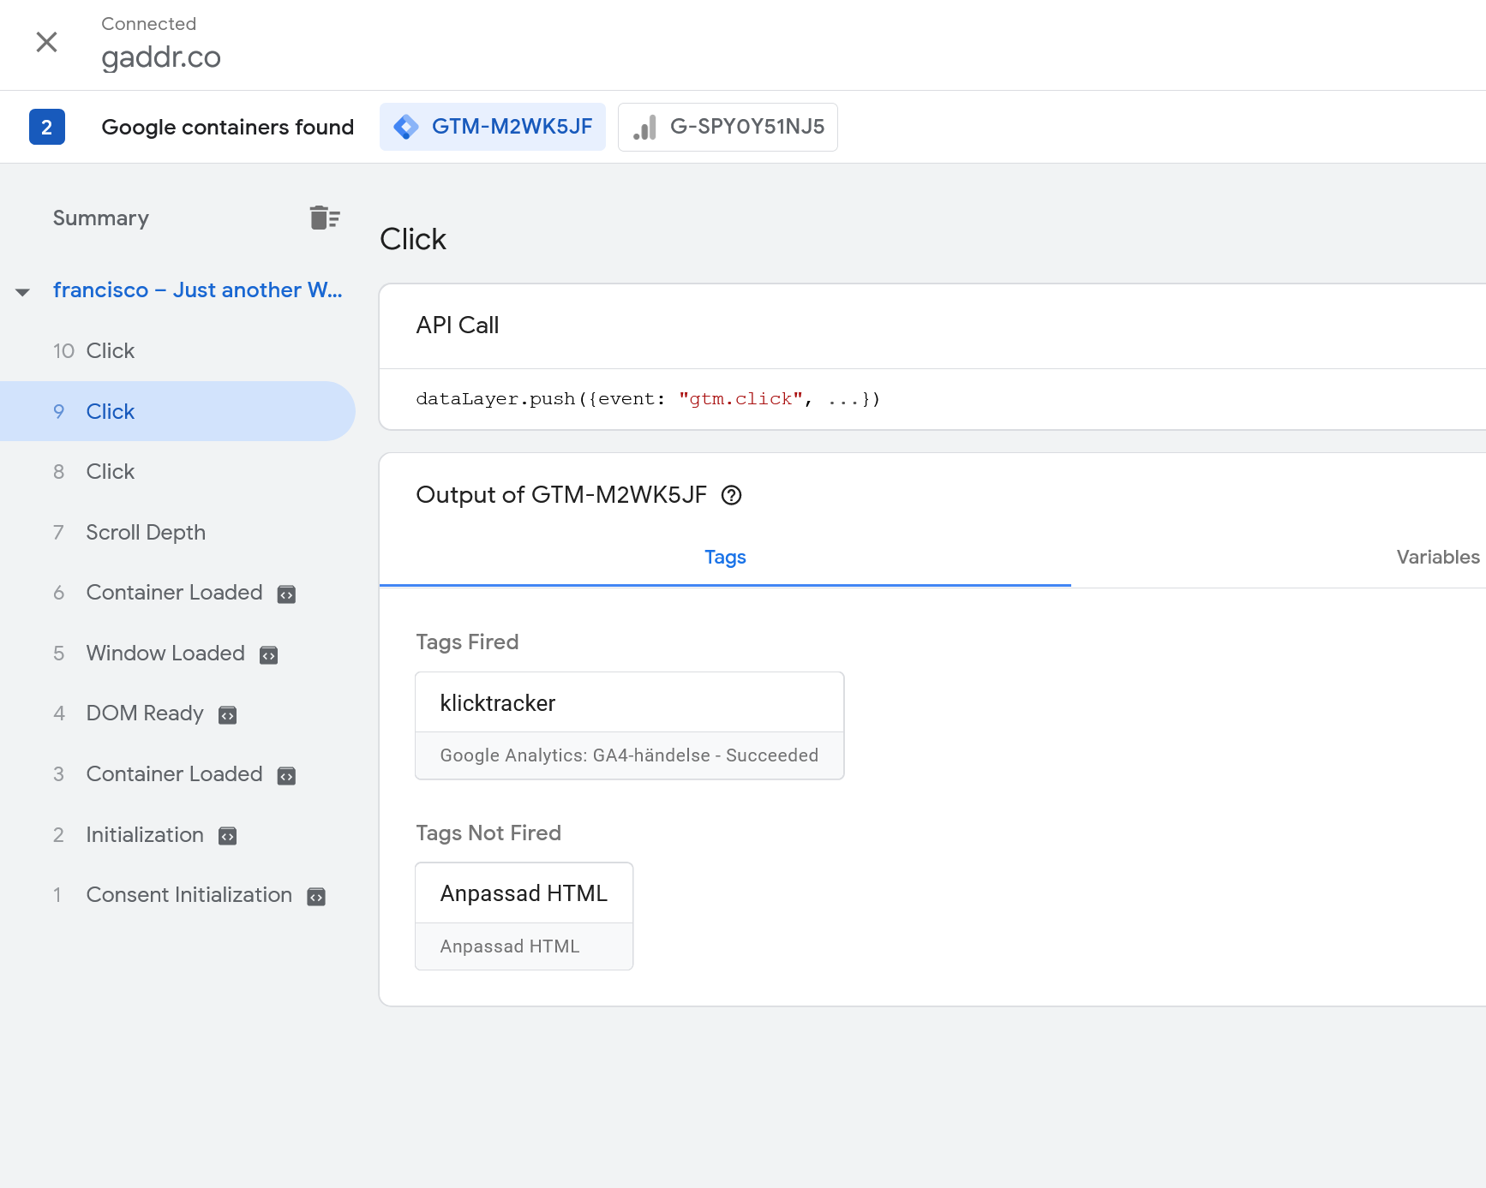Open the klicktracker fired tag card

(x=629, y=725)
